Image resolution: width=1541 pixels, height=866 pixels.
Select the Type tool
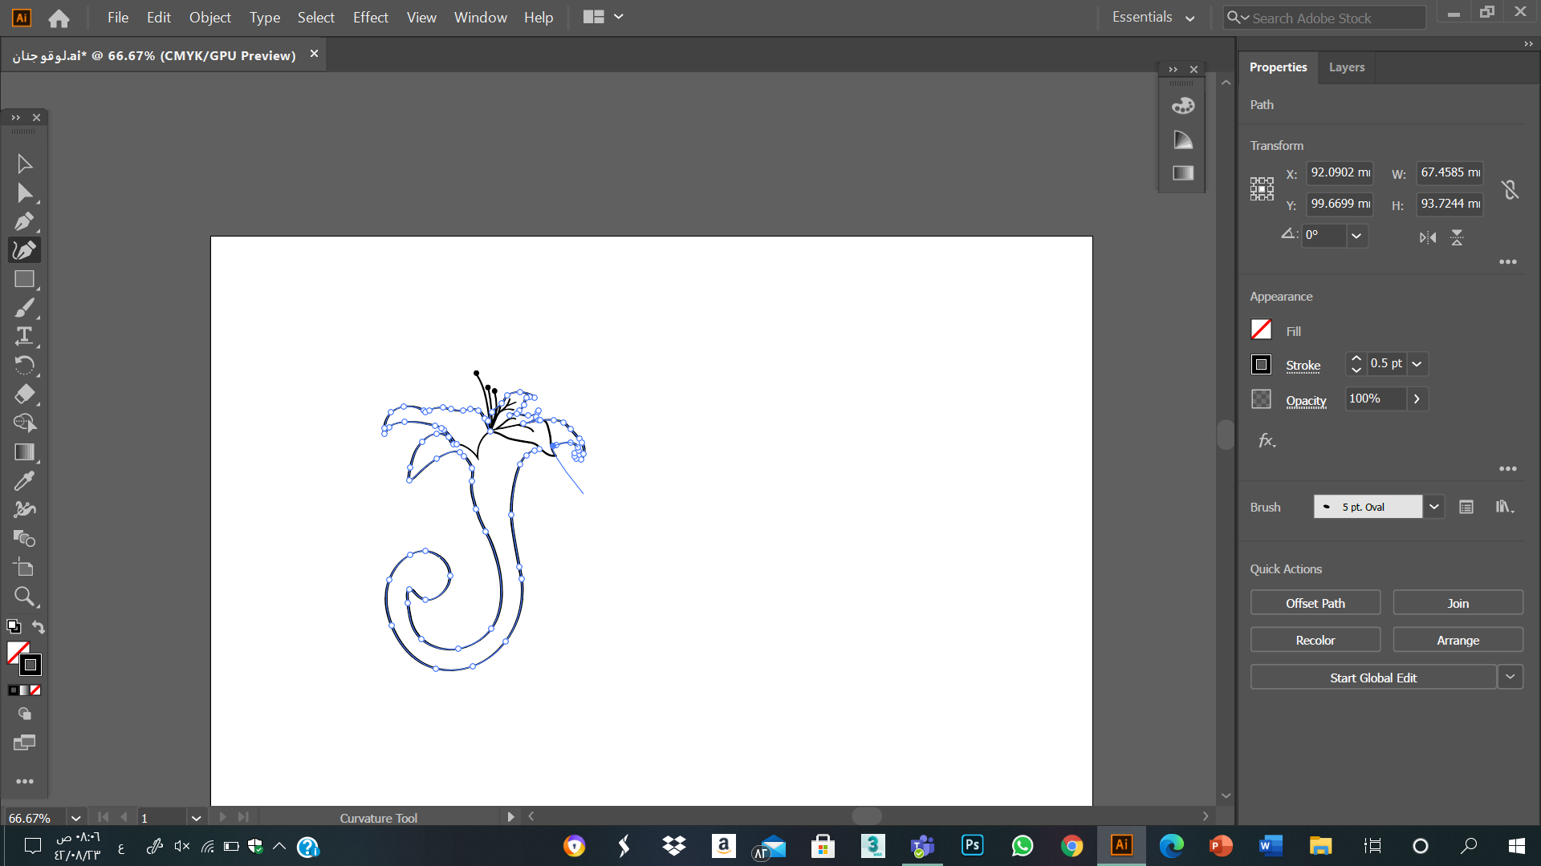coord(24,336)
